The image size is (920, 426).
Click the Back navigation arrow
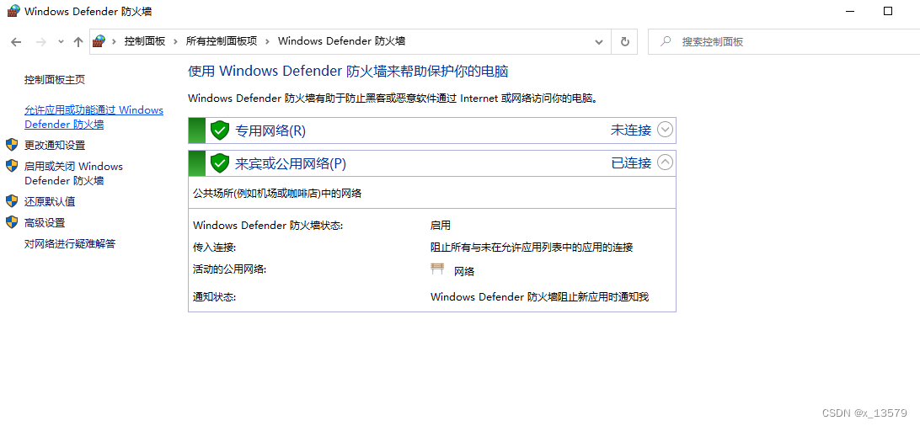coord(16,41)
